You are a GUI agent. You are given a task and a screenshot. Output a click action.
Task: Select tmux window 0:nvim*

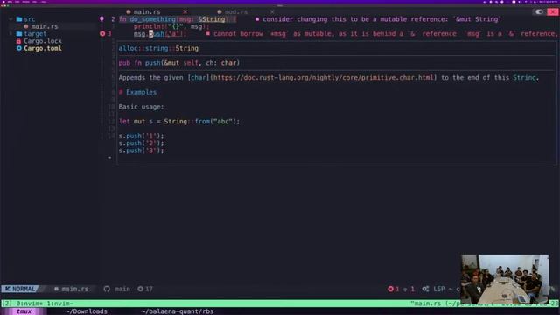29,304
